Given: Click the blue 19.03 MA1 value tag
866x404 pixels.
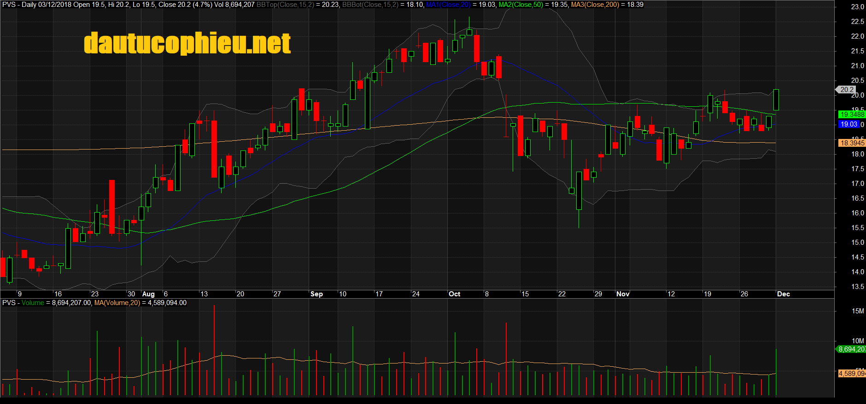Looking at the screenshot, I should point(848,124).
